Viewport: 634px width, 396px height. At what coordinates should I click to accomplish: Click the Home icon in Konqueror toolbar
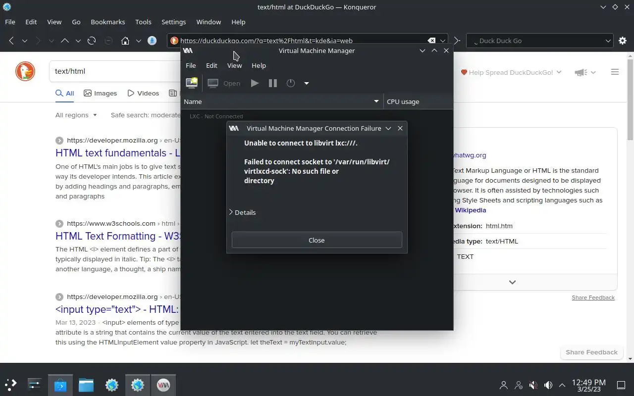(x=125, y=41)
